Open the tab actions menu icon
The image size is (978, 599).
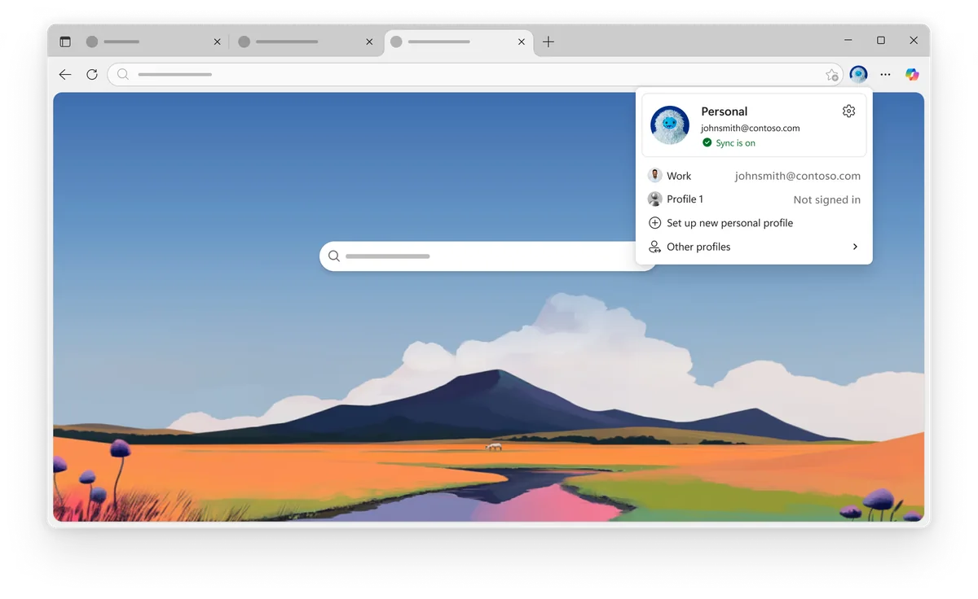65,42
